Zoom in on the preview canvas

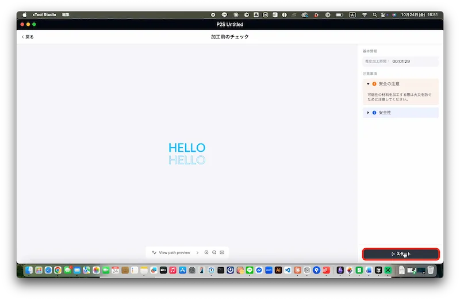pyautogui.click(x=206, y=252)
